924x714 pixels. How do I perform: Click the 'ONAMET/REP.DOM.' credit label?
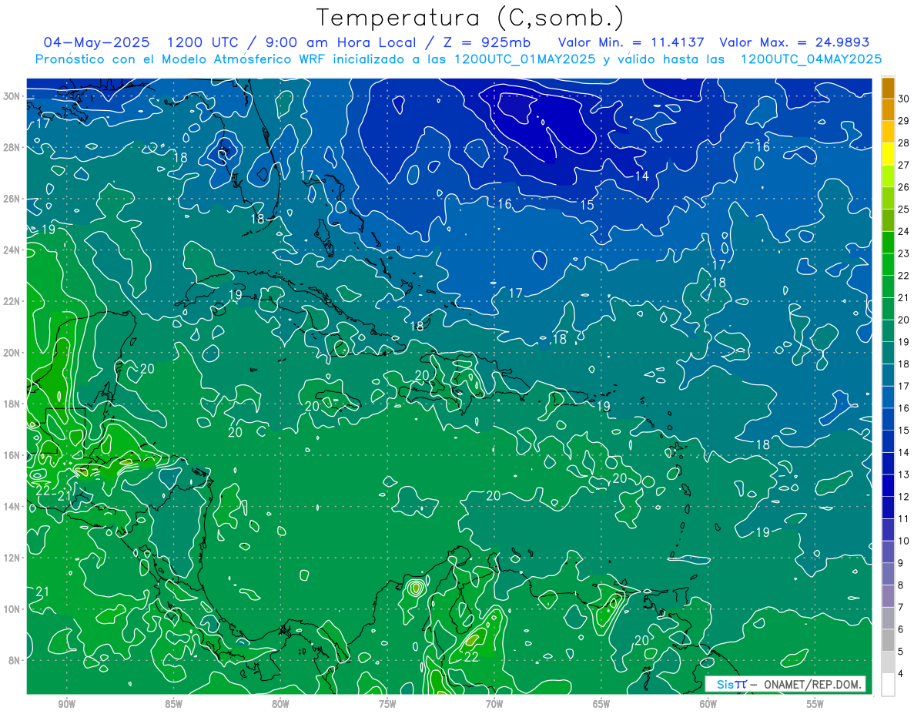(x=812, y=684)
